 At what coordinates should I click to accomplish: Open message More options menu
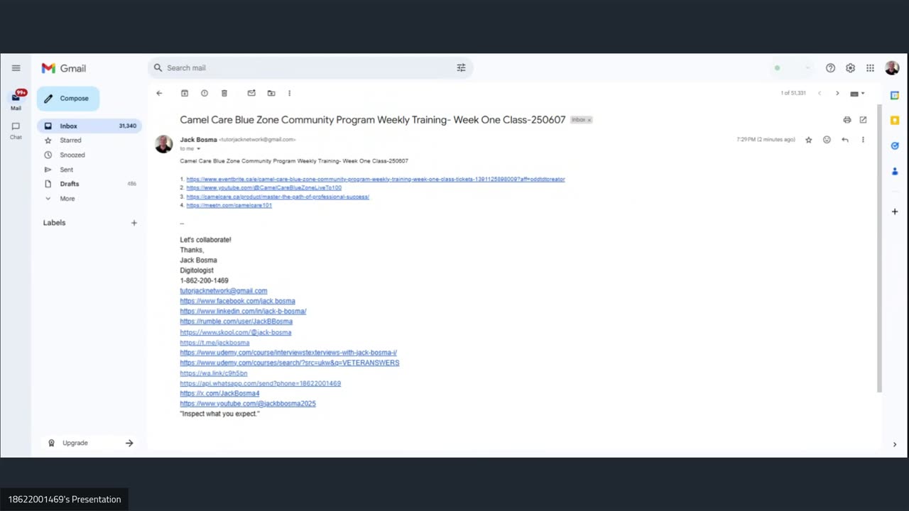[x=863, y=140]
